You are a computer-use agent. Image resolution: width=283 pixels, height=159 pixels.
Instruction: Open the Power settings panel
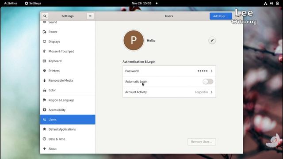tap(68, 32)
